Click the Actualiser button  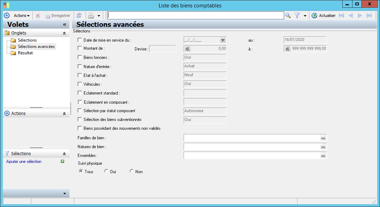point(324,16)
